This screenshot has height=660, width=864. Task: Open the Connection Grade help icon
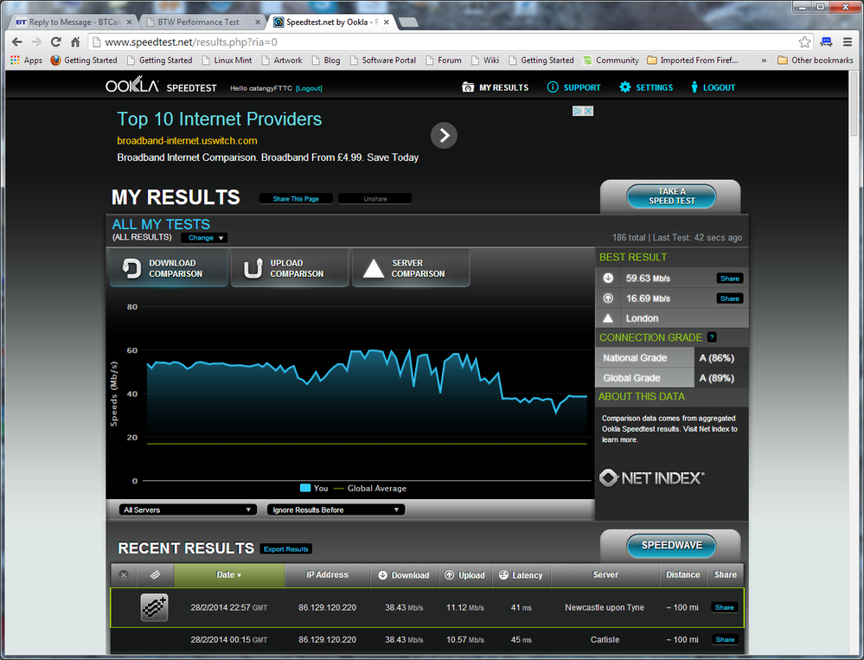click(x=711, y=337)
